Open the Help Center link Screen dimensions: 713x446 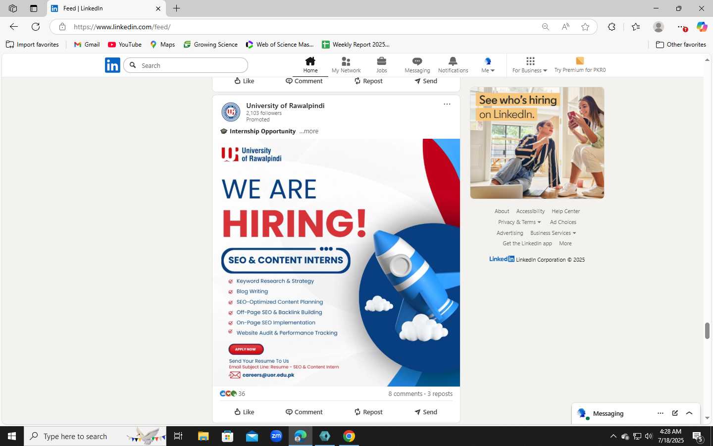click(x=566, y=211)
